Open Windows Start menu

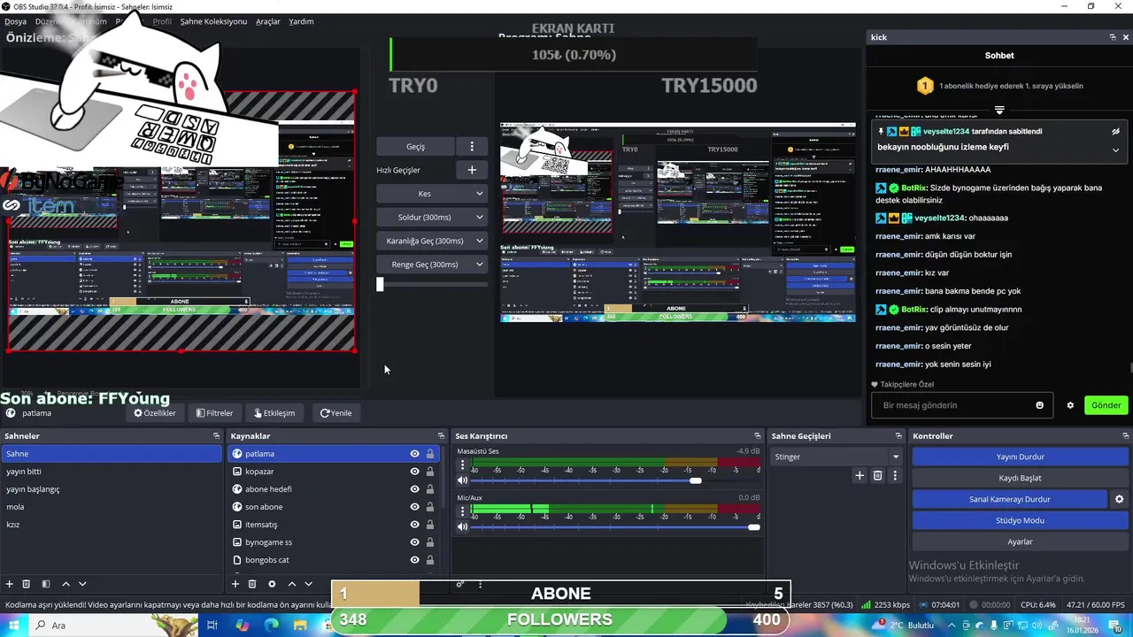point(15,625)
